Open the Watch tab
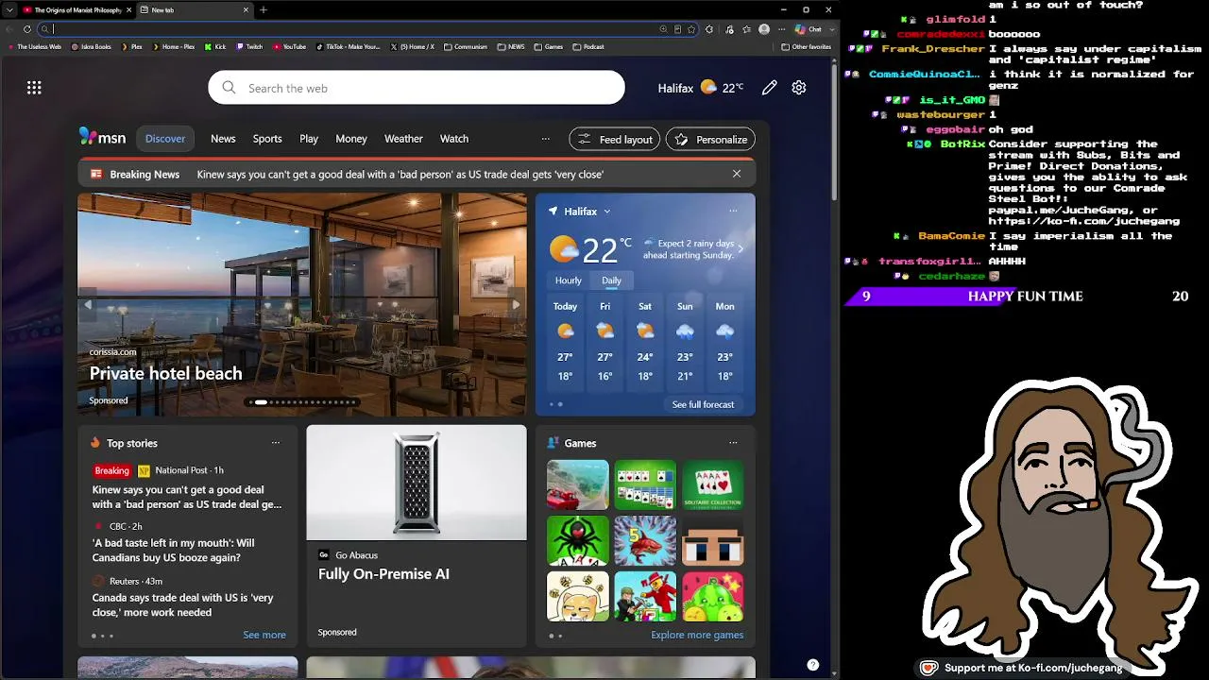The height and width of the screenshot is (680, 1209). 454,139
